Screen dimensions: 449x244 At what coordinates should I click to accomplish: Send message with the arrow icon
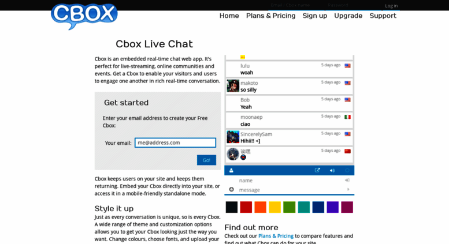[x=348, y=189]
